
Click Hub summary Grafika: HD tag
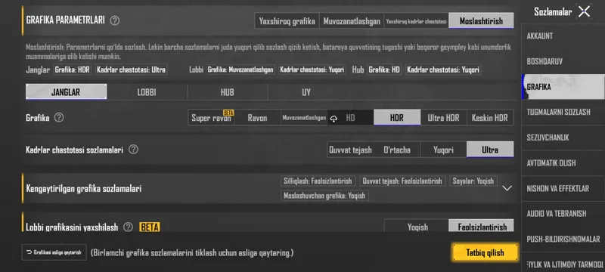point(384,70)
